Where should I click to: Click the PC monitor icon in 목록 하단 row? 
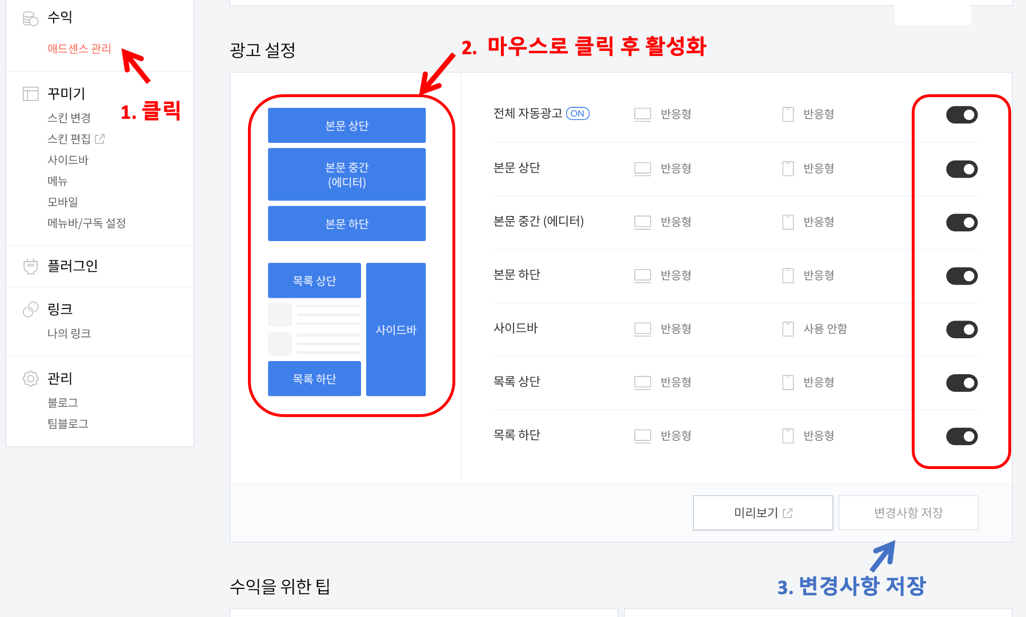click(643, 436)
